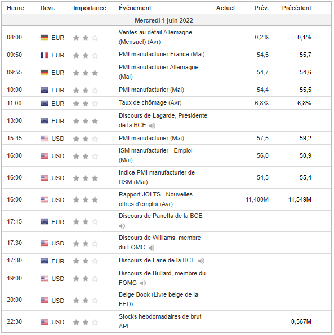The width and height of the screenshot is (334, 335).
Task: Open Stocks hebdomadaires de brut API event
Action: click(160, 321)
